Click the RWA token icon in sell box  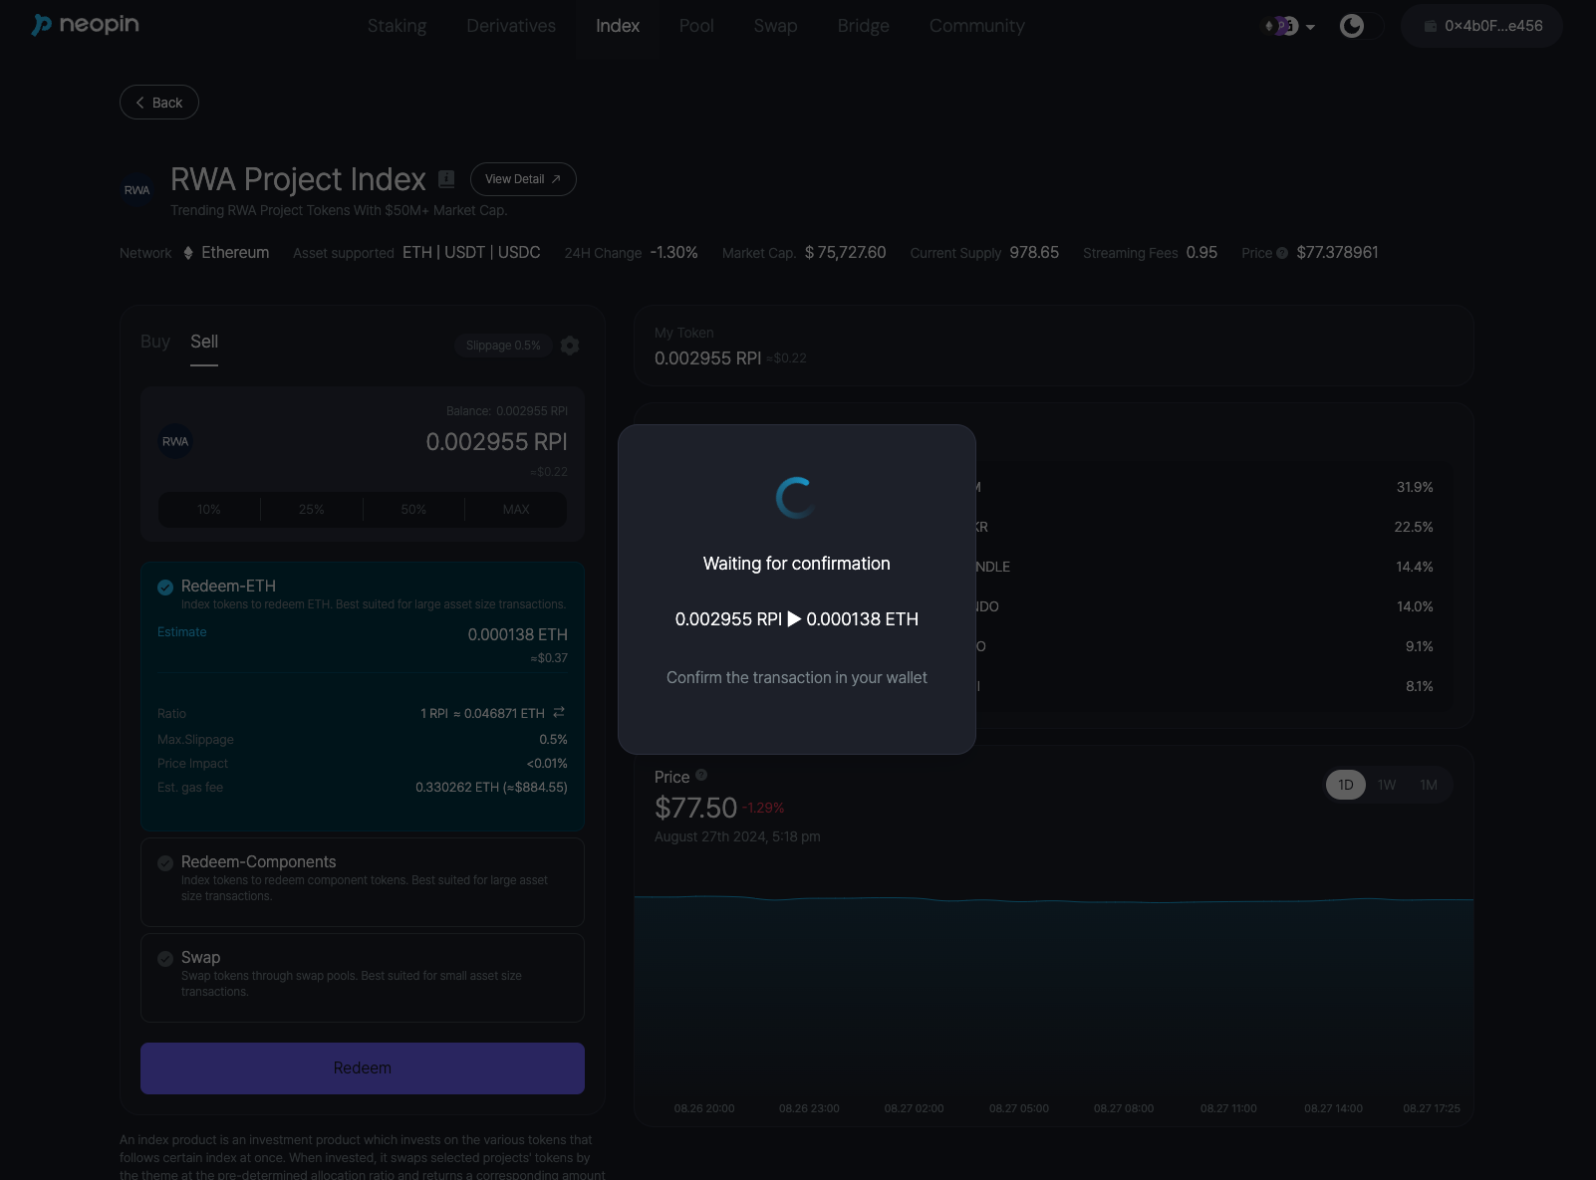tap(175, 442)
